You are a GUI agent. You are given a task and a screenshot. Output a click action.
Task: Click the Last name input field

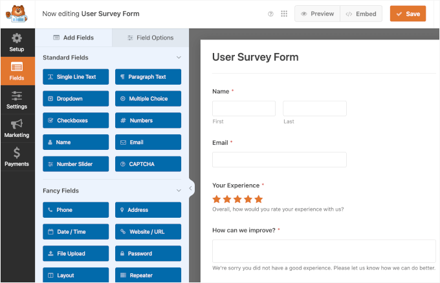click(x=315, y=109)
